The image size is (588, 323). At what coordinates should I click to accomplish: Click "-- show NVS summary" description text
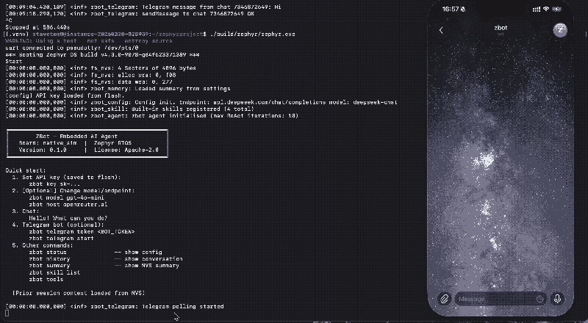click(x=146, y=266)
